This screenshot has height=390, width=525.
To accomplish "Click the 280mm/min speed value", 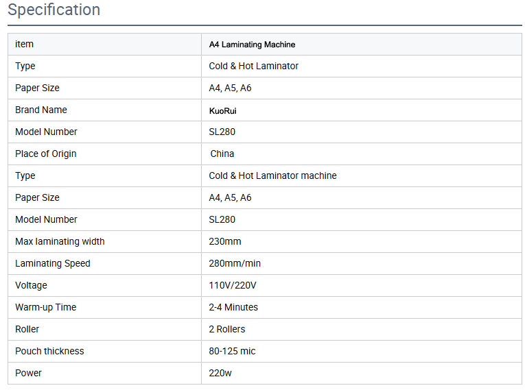I will click(235, 264).
